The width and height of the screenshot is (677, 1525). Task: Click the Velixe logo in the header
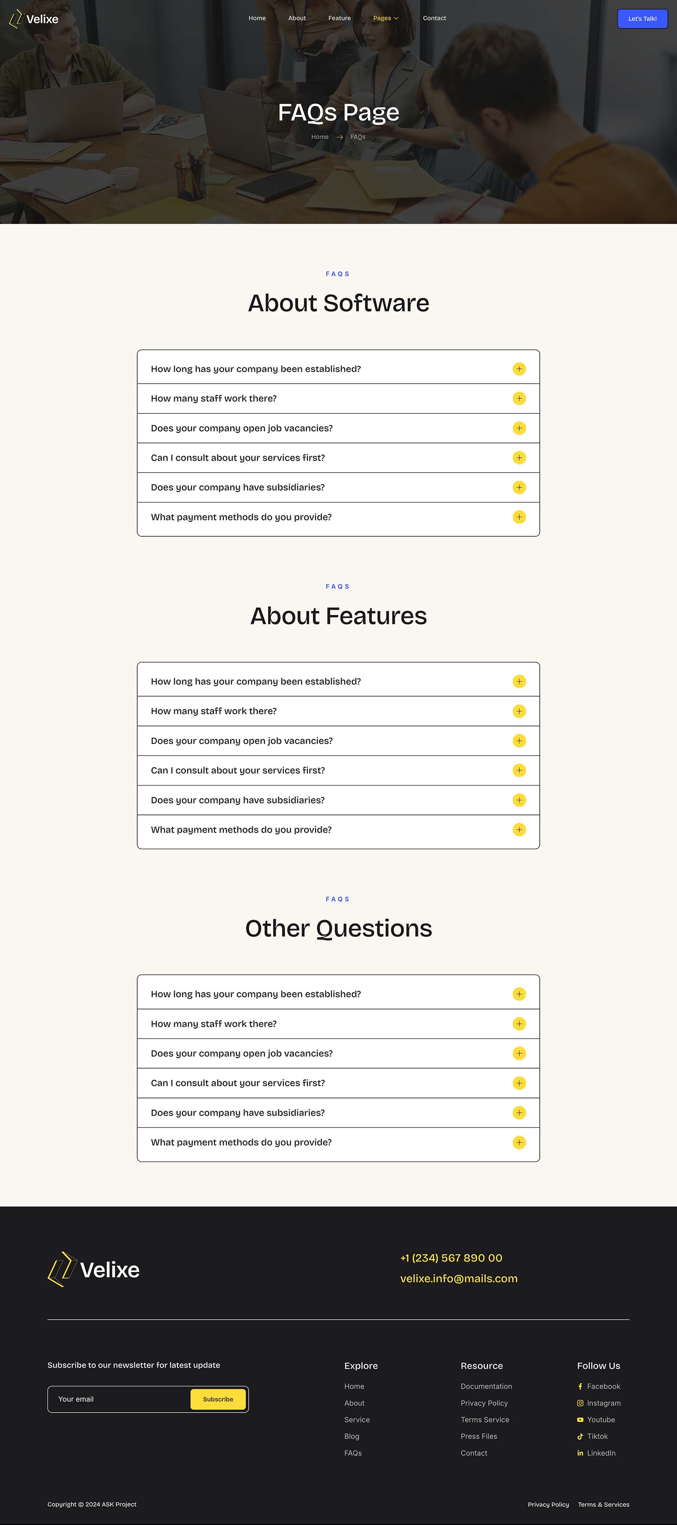tap(34, 19)
